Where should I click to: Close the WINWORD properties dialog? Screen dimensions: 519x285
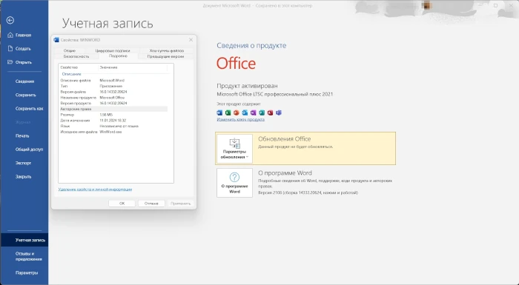[191, 40]
